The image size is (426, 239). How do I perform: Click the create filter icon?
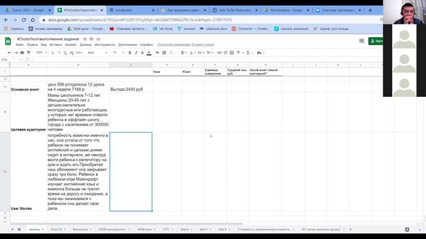(x=238, y=52)
